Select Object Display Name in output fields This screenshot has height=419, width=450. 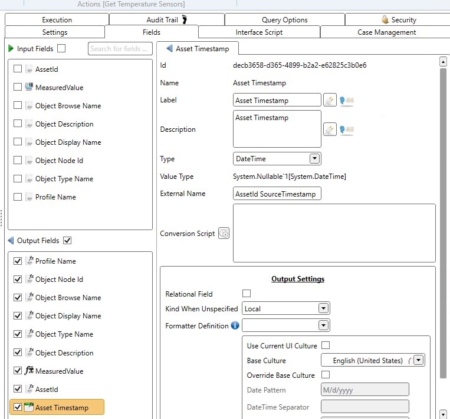[x=68, y=315]
